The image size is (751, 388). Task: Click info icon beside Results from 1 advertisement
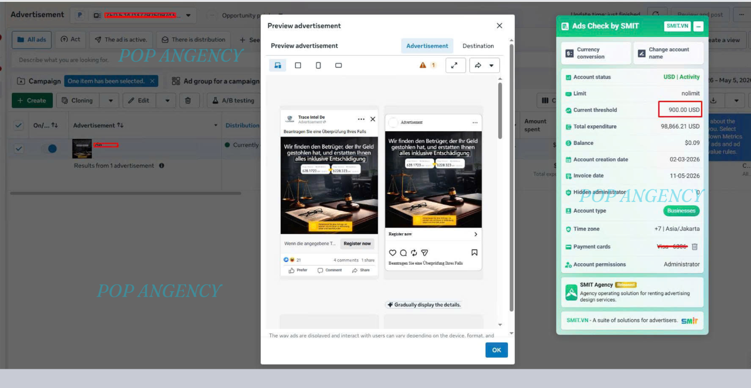[161, 165]
